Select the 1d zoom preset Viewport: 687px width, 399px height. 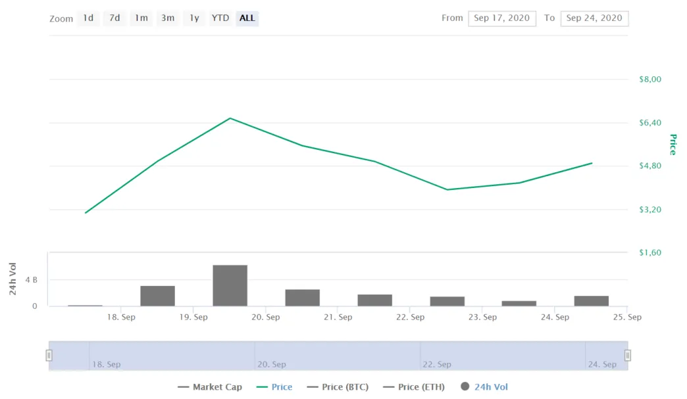[88, 18]
